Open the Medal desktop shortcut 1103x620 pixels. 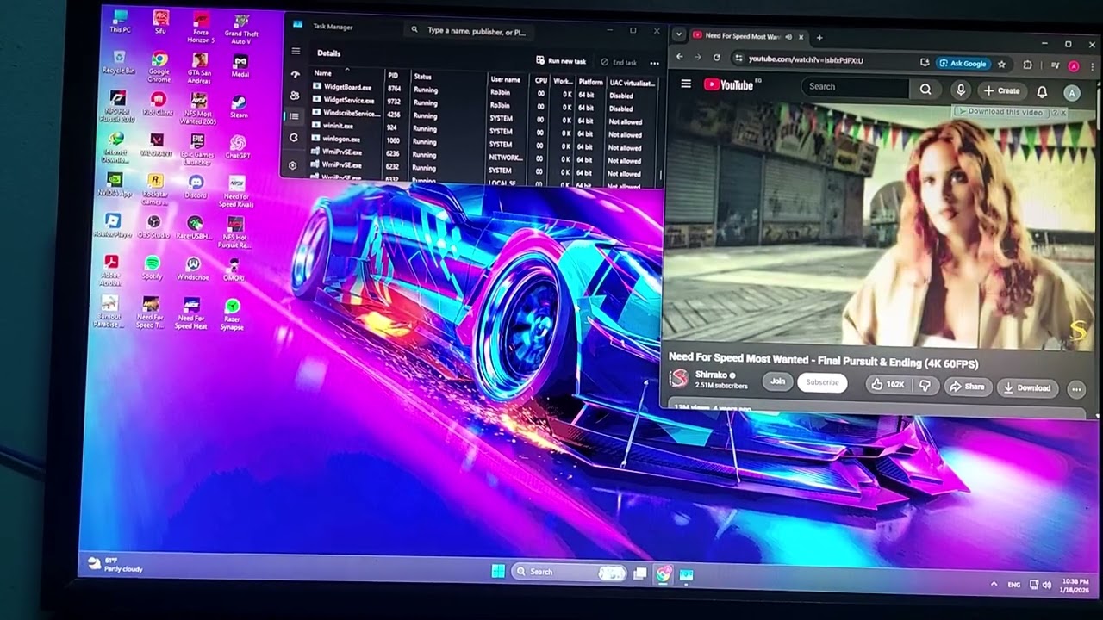point(240,65)
